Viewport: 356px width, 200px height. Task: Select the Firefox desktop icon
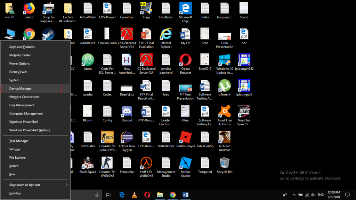[29, 11]
